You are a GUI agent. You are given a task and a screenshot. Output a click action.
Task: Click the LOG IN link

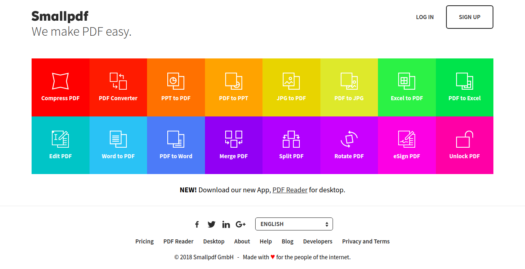click(425, 17)
